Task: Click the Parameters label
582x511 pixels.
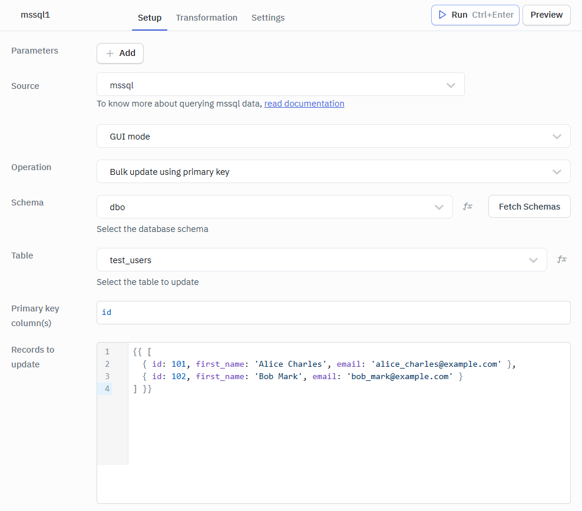Action: point(35,51)
